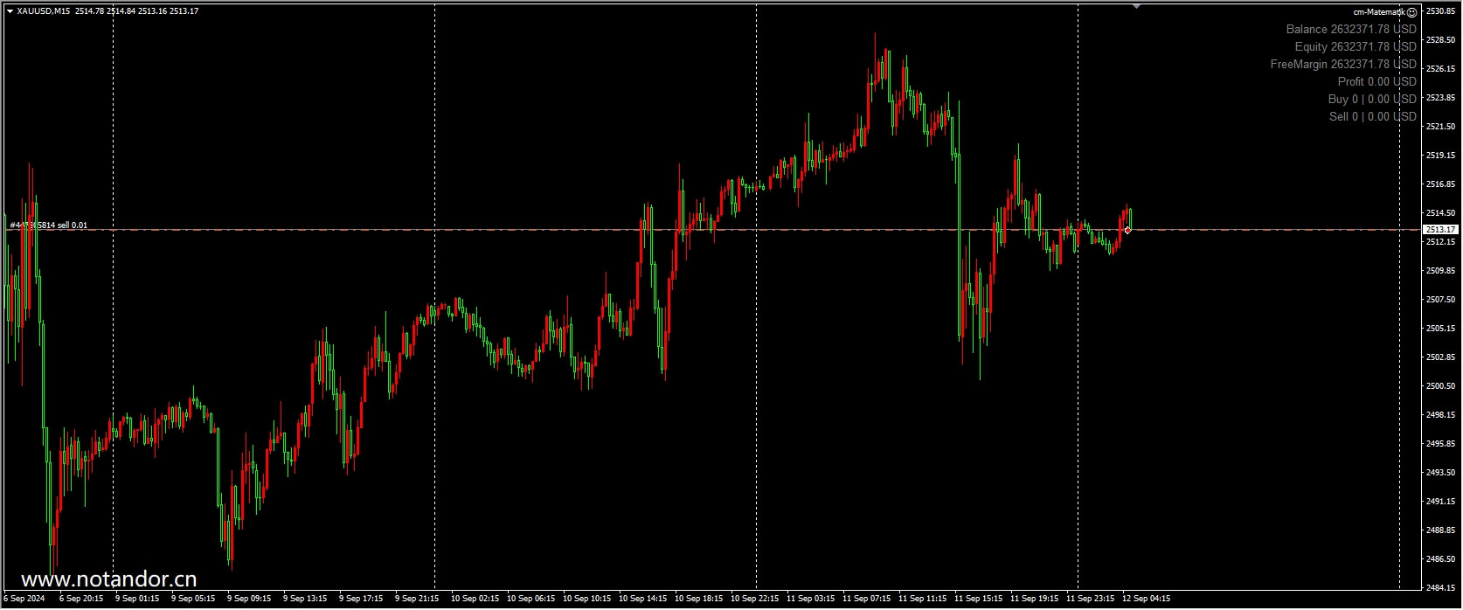
Task: Click the 10 Sep 14:15 time axis label
Action: [642, 599]
